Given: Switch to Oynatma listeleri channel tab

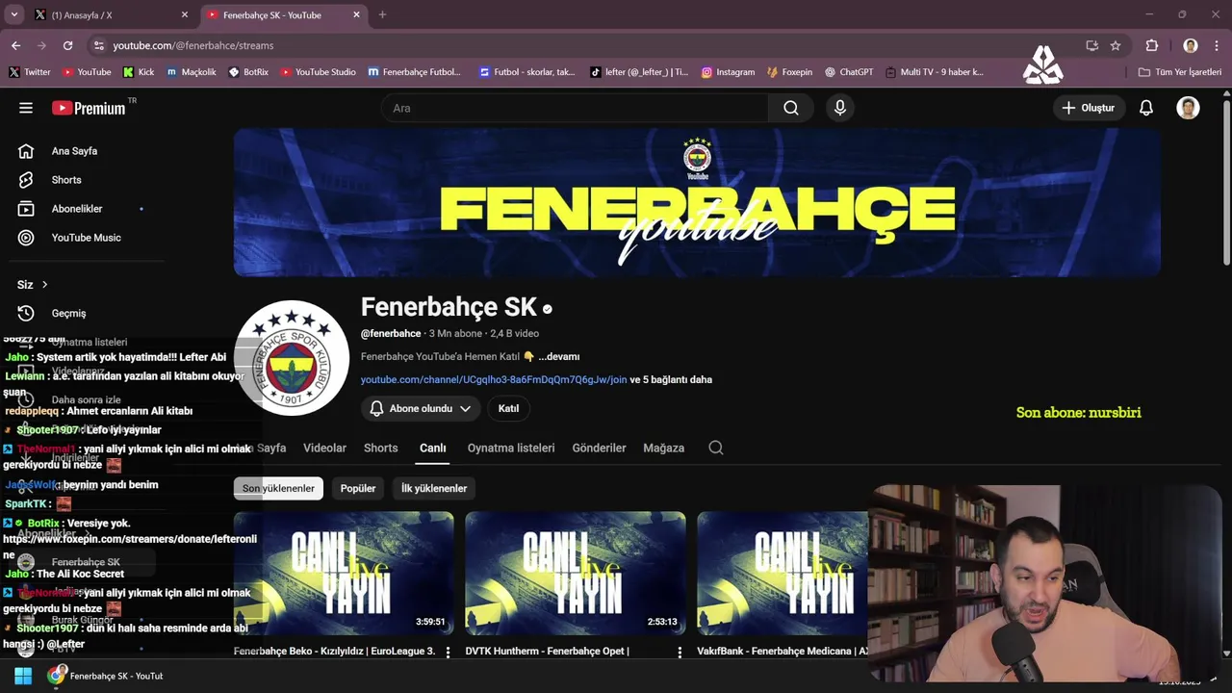Looking at the screenshot, I should tap(511, 448).
